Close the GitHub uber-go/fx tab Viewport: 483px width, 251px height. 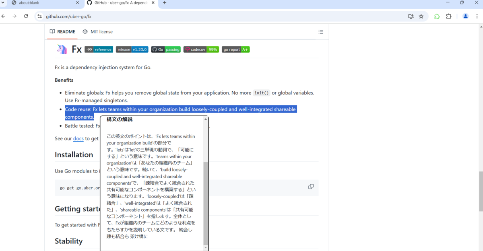tap(154, 3)
